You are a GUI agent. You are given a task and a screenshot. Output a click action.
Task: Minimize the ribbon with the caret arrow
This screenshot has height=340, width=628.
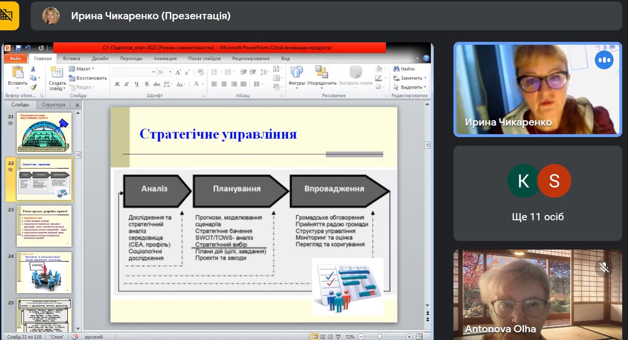click(418, 59)
